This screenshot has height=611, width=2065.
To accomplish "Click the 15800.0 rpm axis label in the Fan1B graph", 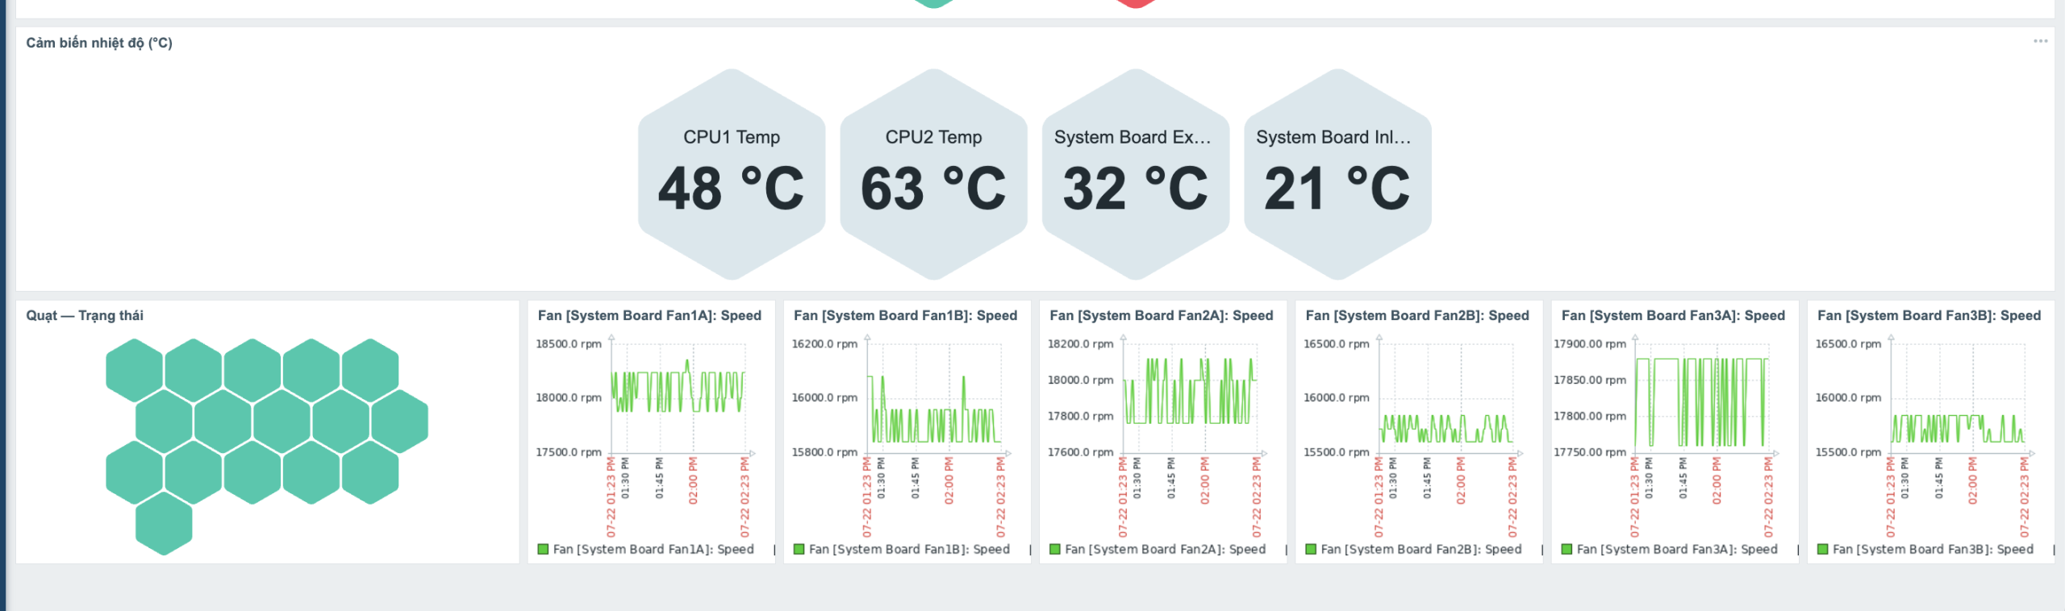I will 824,452.
